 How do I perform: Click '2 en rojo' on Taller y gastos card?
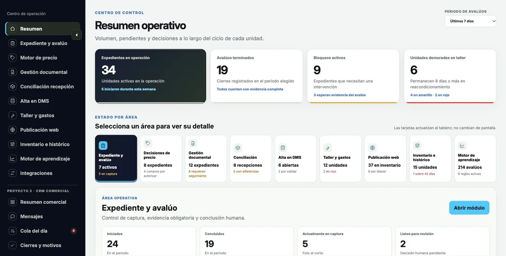pyautogui.click(x=330, y=171)
